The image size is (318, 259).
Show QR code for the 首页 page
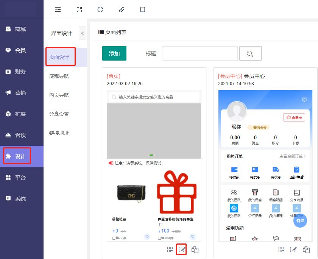(170, 250)
